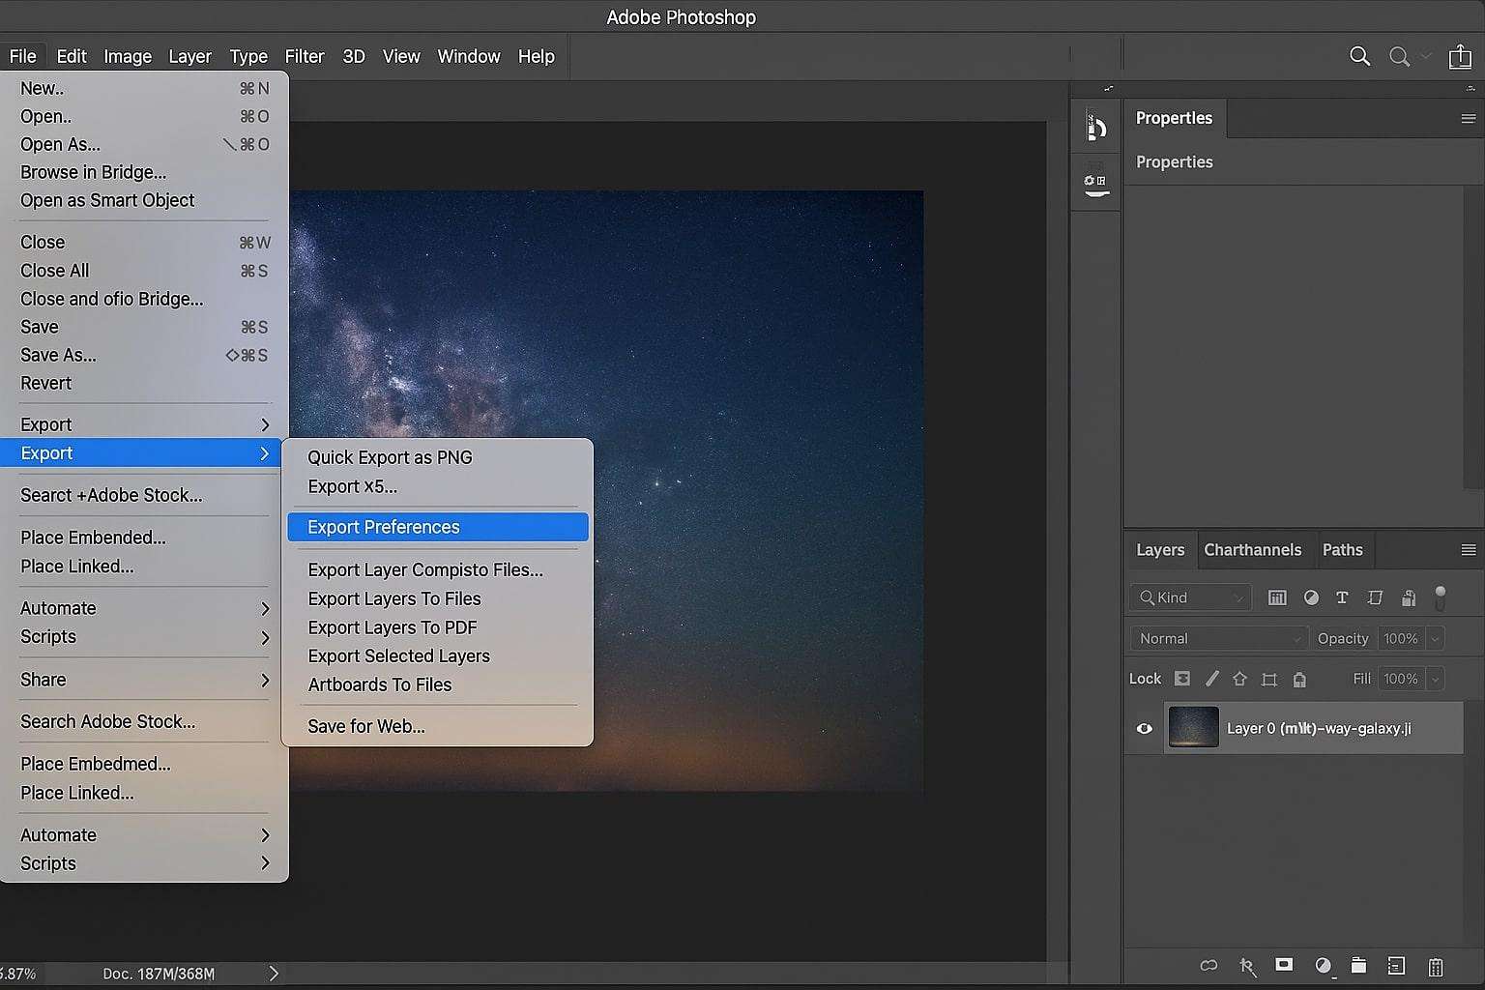Click the dimmed search magnifier icon
1485x990 pixels.
[x=1399, y=56]
